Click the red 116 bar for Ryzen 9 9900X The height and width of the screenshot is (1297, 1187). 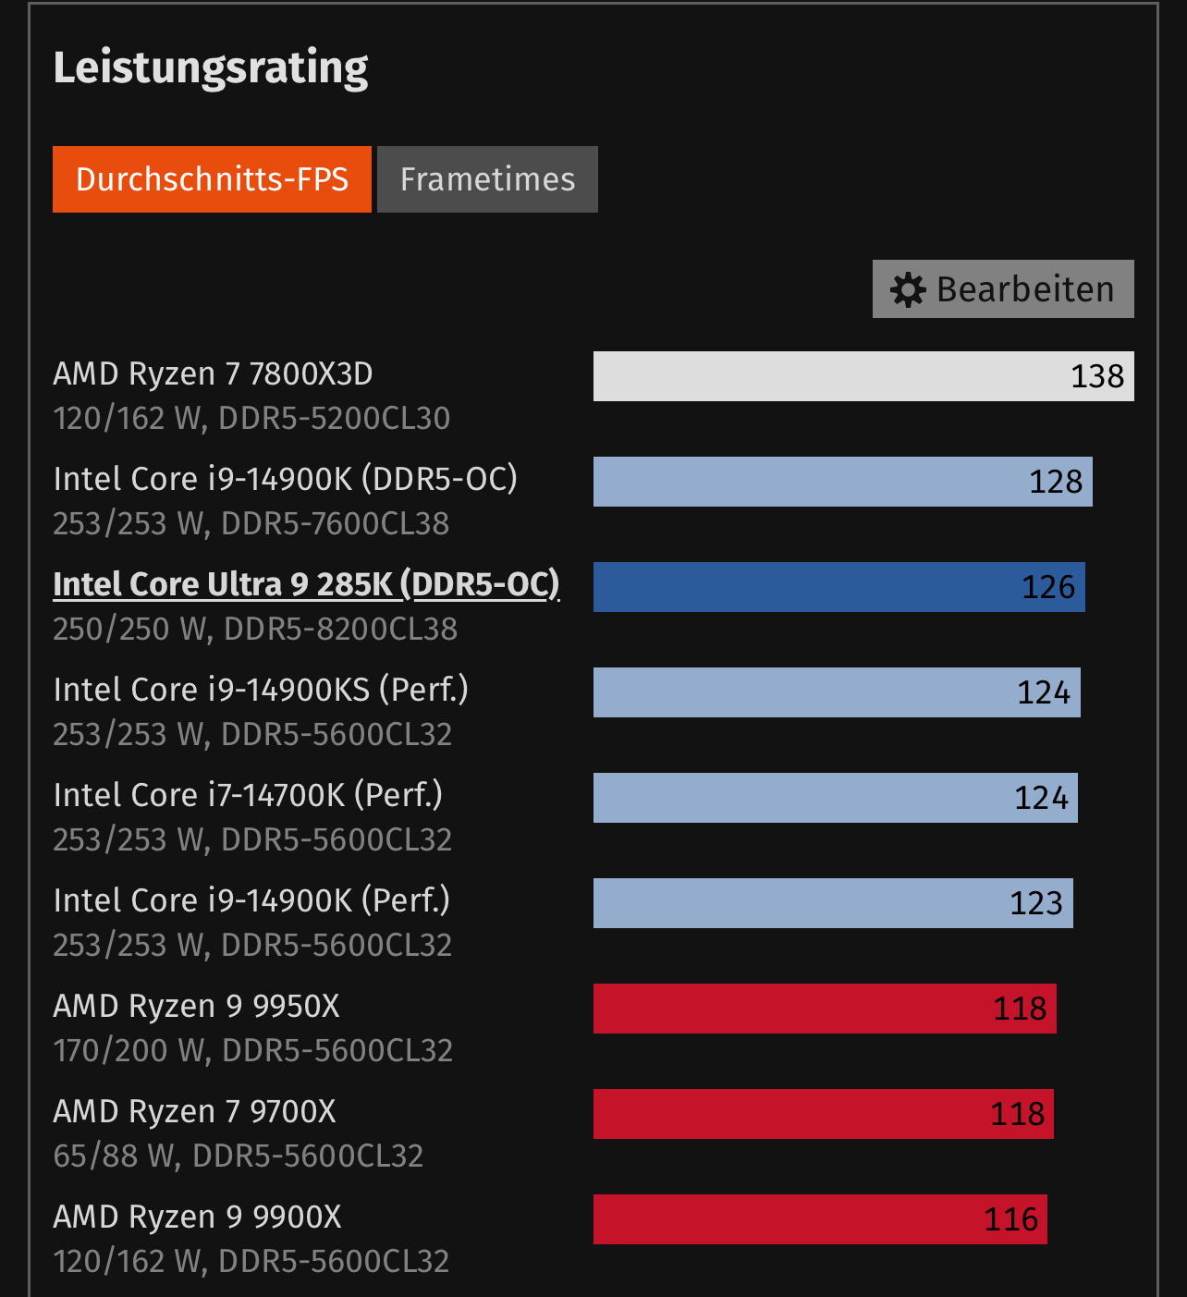click(x=820, y=1219)
